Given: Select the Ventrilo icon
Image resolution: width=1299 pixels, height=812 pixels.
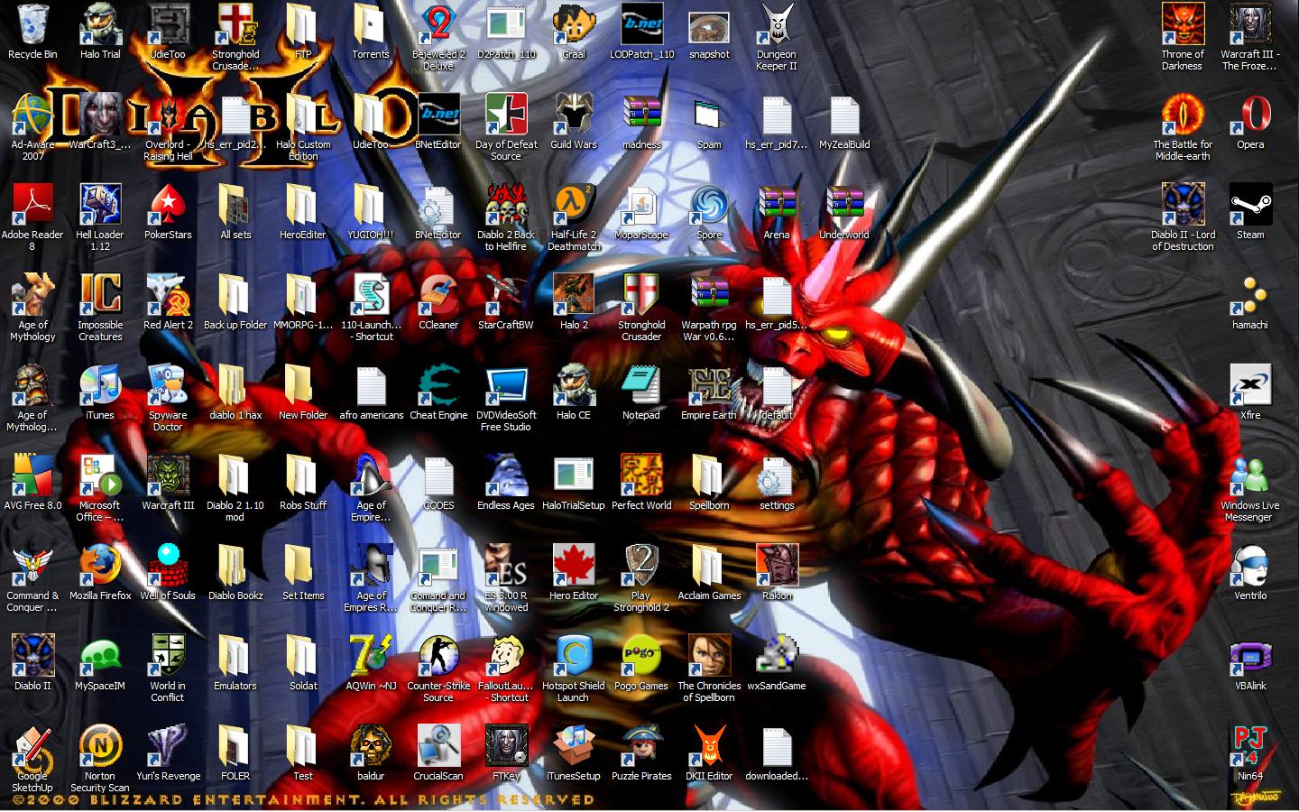Looking at the screenshot, I should [x=1250, y=566].
